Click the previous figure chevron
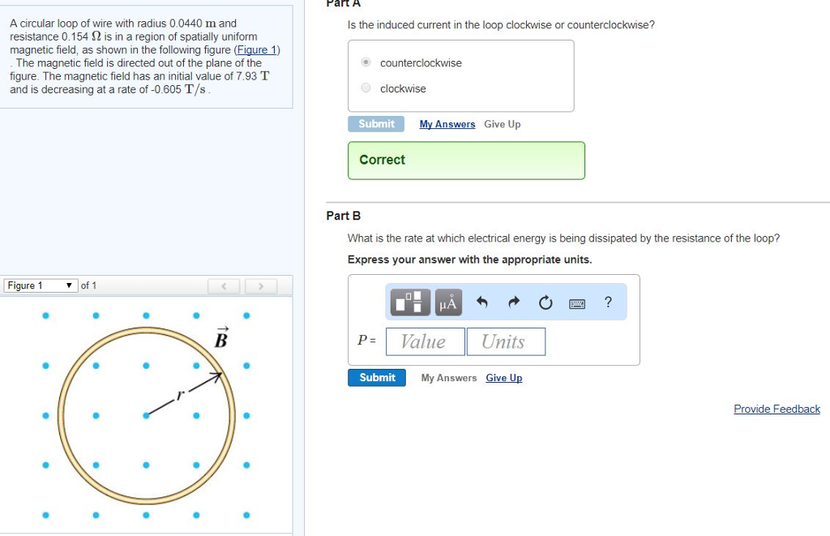This screenshot has height=536, width=830. [224, 285]
